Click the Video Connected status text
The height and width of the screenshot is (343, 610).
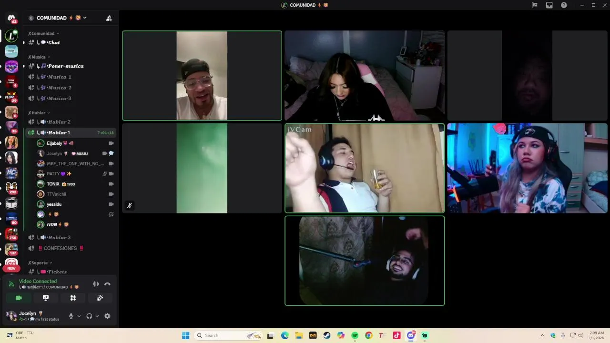[x=38, y=282]
